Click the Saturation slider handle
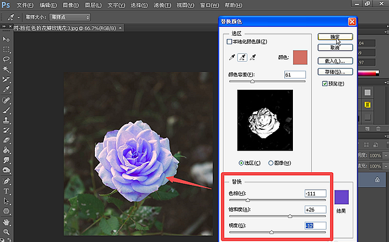 pos(290,216)
